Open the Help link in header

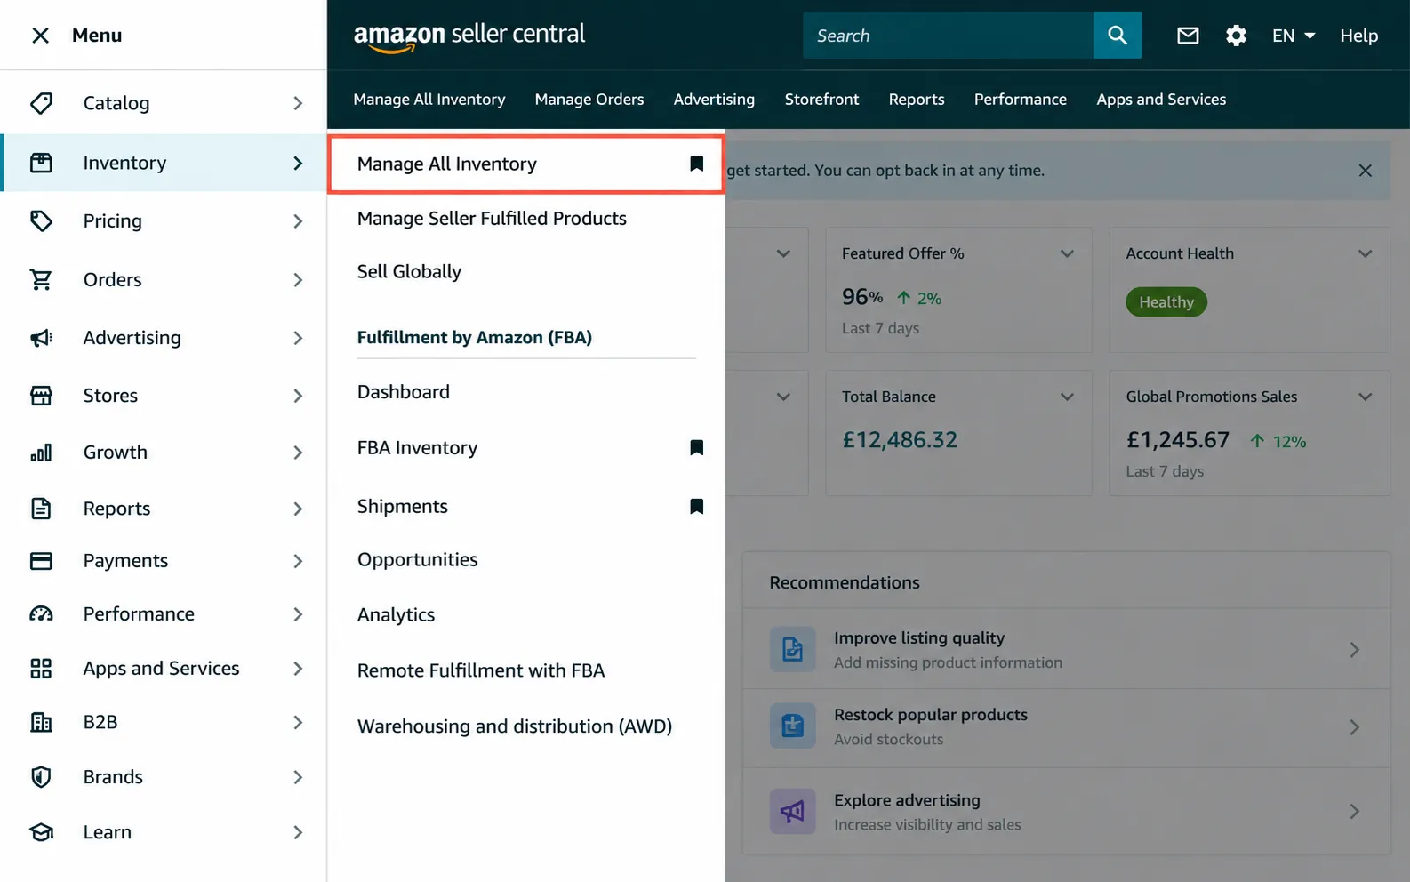coord(1358,36)
